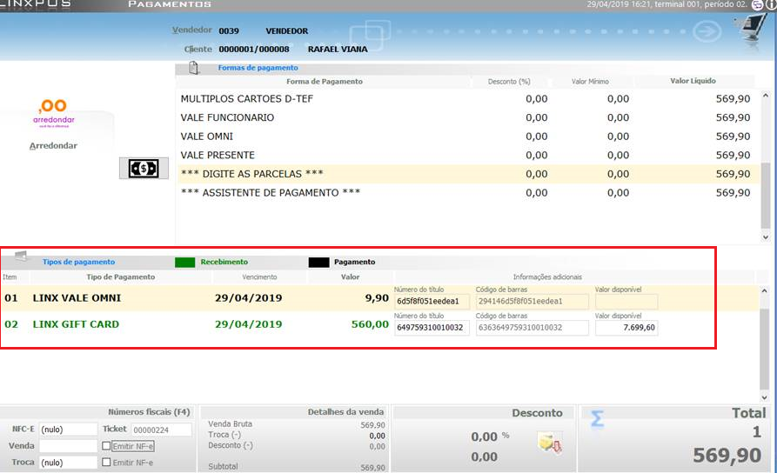This screenshot has width=777, height=473.
Task: Click the circled forward arrow icon
Action: point(707,31)
